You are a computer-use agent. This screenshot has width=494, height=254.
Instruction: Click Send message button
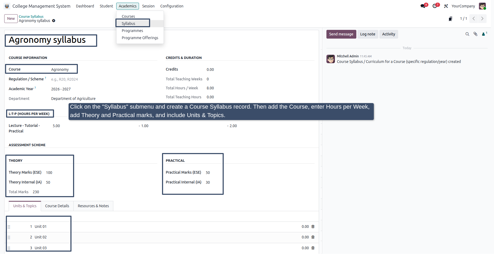(x=341, y=34)
